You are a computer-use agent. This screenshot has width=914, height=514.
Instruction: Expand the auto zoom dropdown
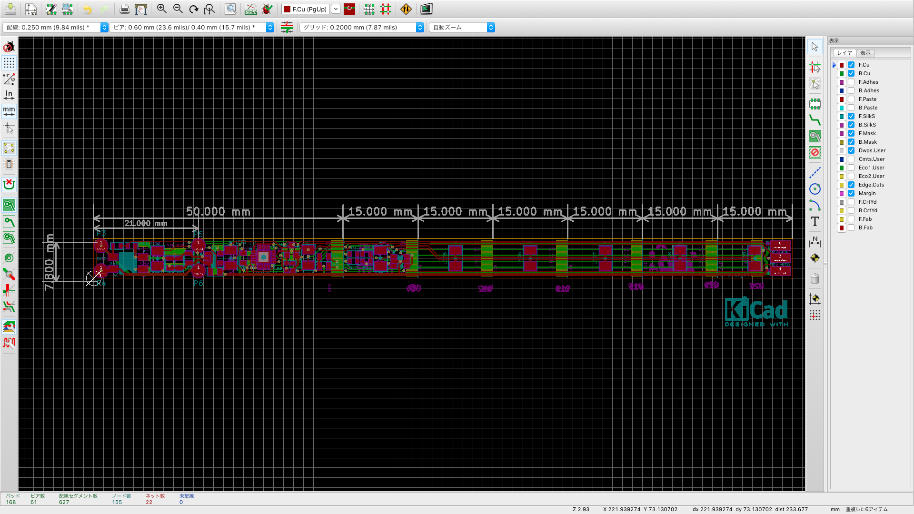pos(491,27)
